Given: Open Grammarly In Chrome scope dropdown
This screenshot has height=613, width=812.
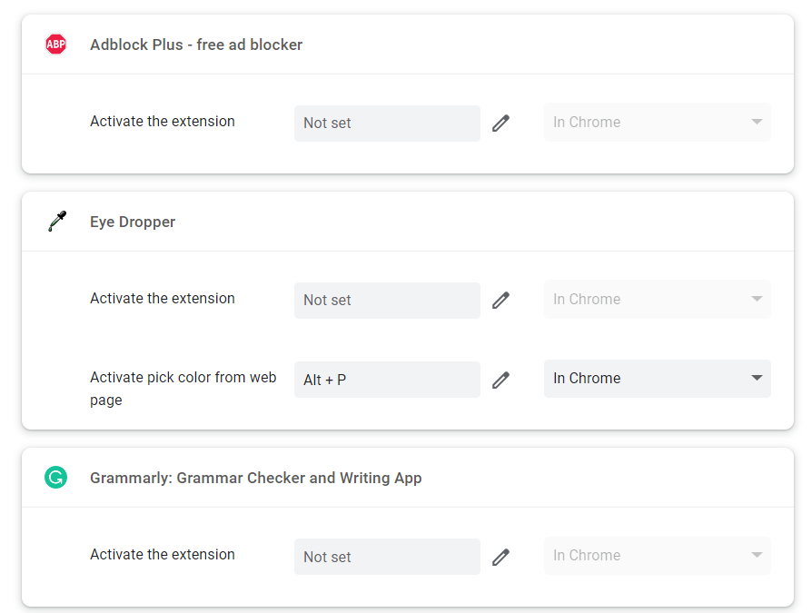Looking at the screenshot, I should point(658,556).
